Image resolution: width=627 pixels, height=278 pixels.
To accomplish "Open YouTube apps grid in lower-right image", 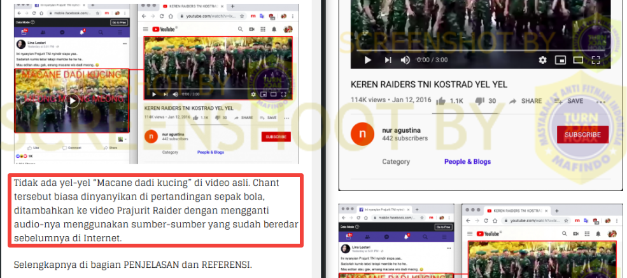I will 587,234.
